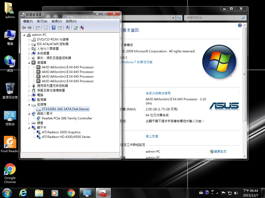Screen dimensions: 265x198
Task: Click the Scan for hardware changes toolbar icon
Action: coord(68,28)
